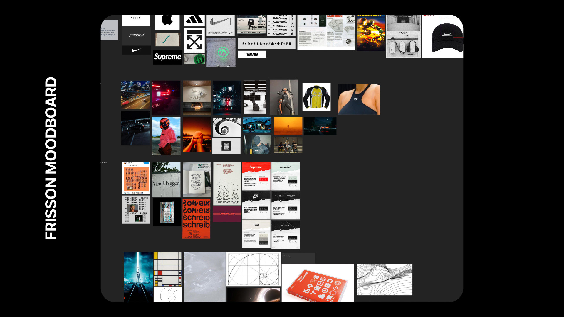
Task: Click the yellow motorcycle jacket image
Action: (x=316, y=97)
